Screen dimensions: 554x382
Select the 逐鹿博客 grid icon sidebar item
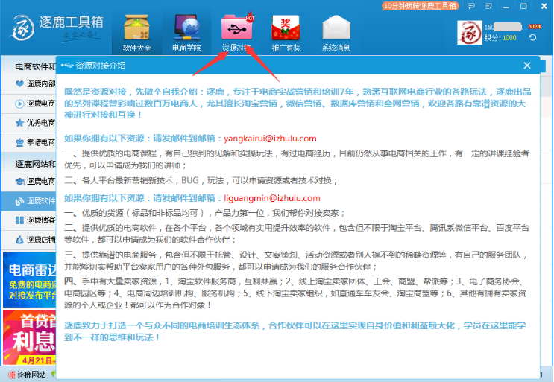[28, 220]
